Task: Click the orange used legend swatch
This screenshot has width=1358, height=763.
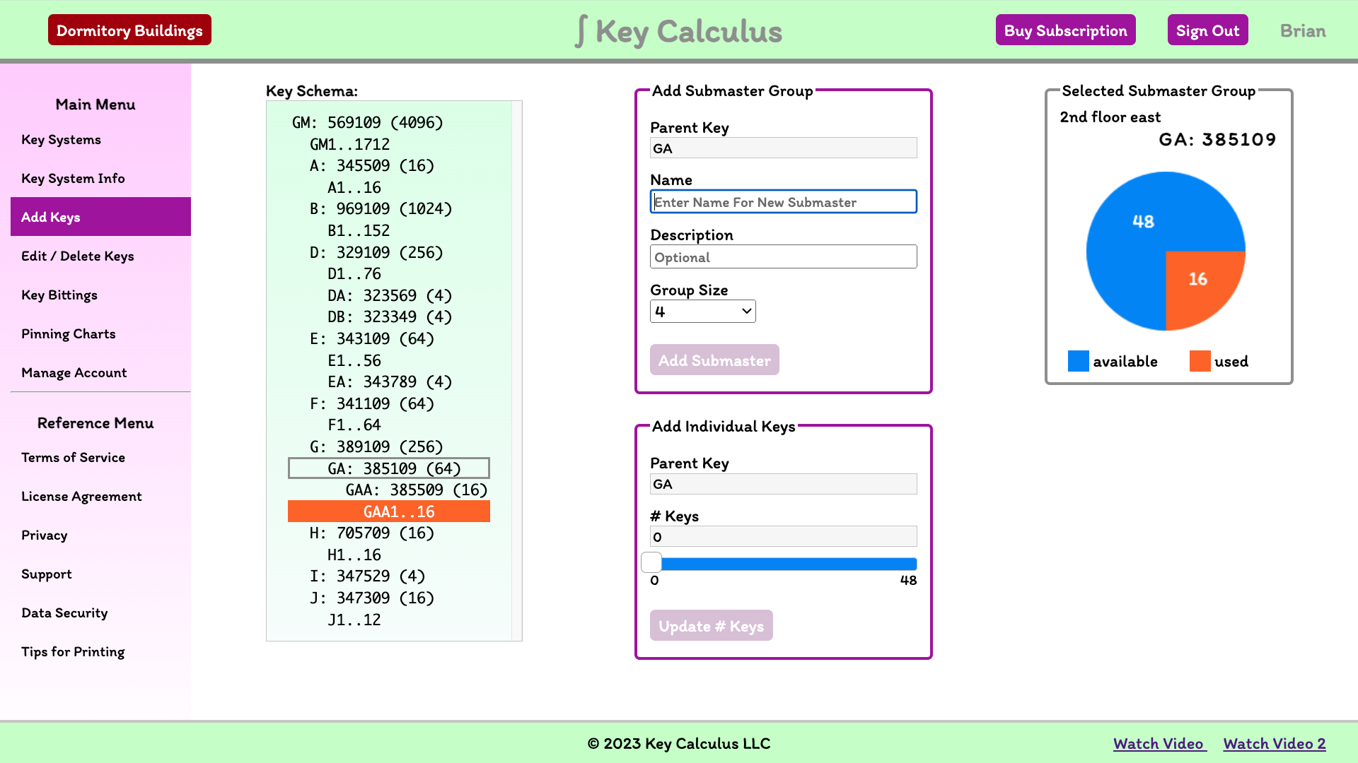Action: (1200, 361)
